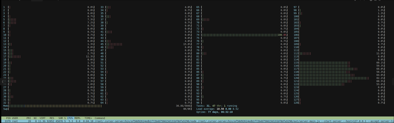Click the highlighted CPU% column header
Image resolution: width=394 pixels, height=123 pixels.
(x=70, y=118)
